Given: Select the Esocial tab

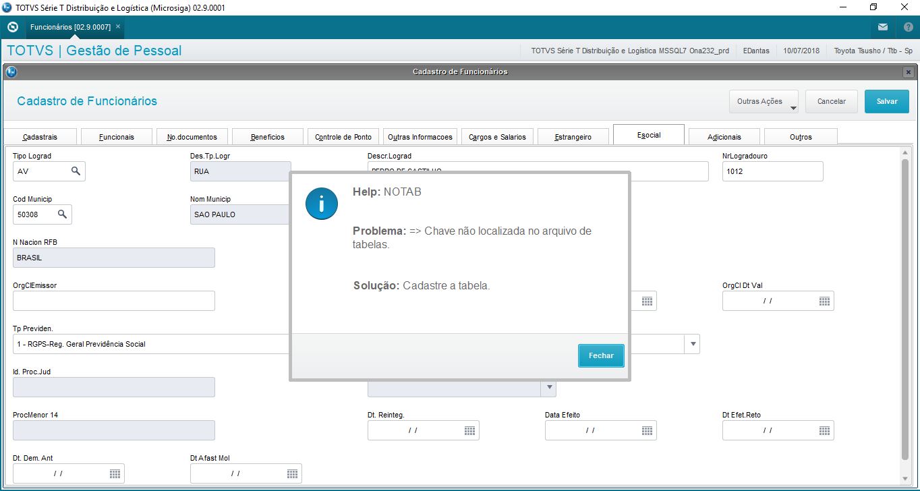Looking at the screenshot, I should 649,135.
